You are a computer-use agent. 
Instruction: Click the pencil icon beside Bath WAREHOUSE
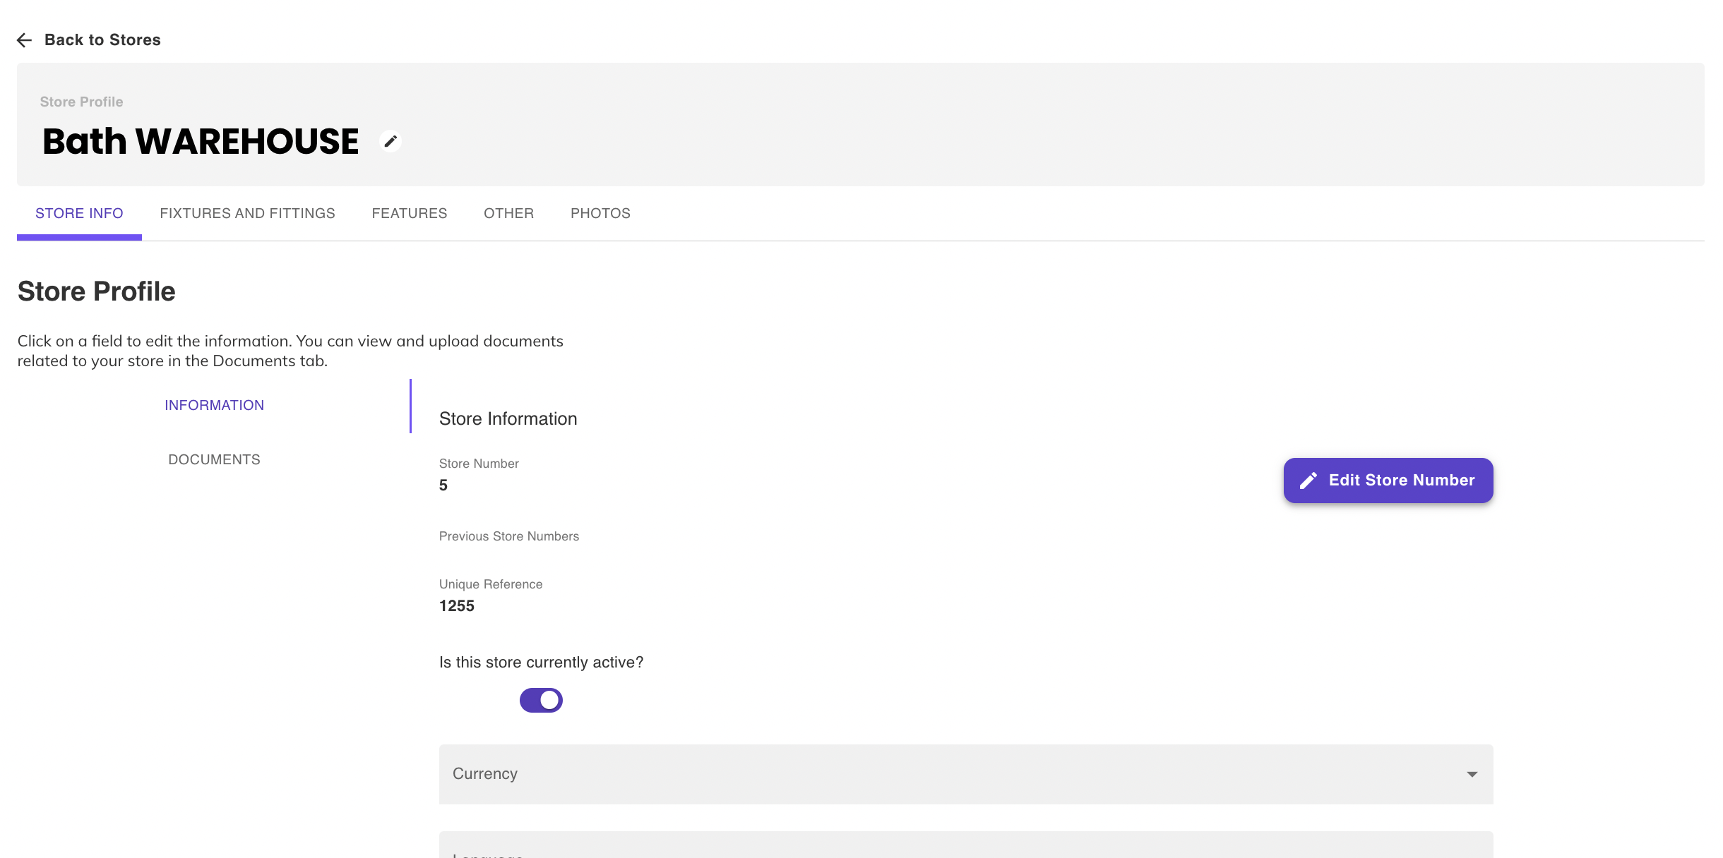tap(390, 141)
